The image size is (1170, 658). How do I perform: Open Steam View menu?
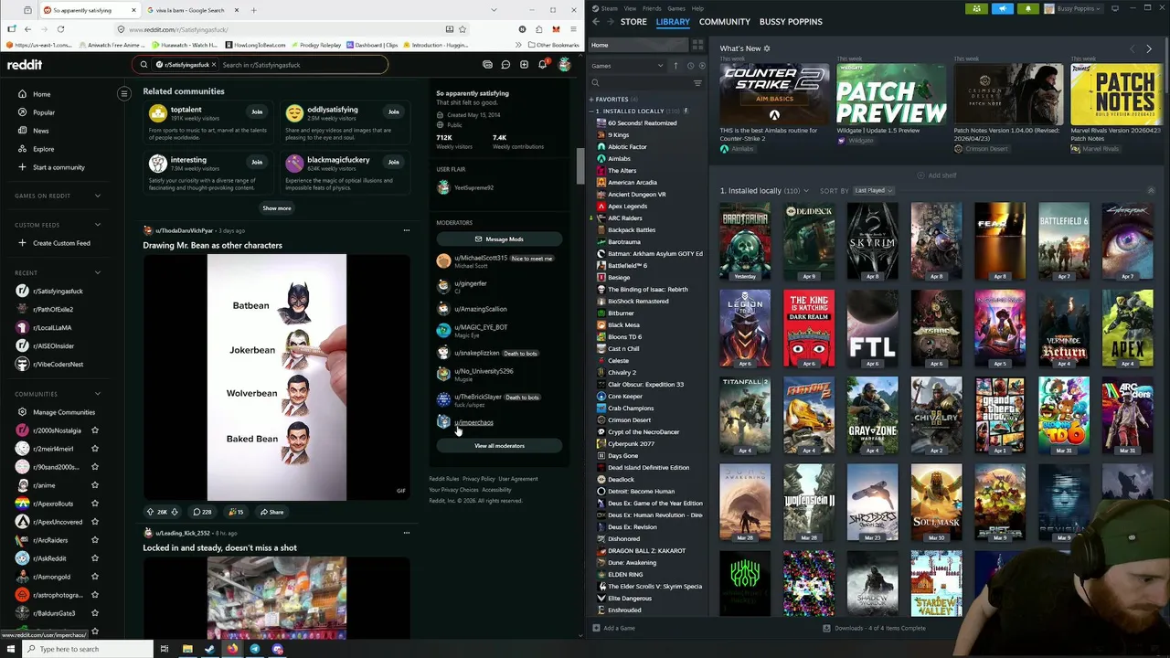point(630,8)
